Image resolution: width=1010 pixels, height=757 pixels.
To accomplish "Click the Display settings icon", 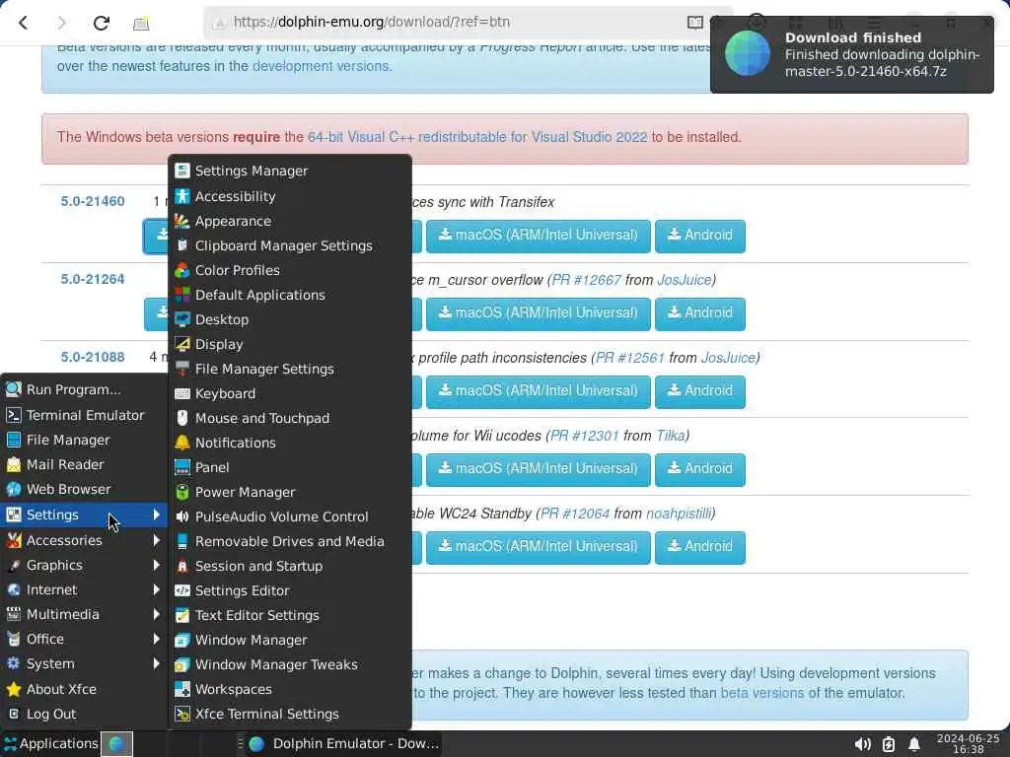I will [182, 344].
